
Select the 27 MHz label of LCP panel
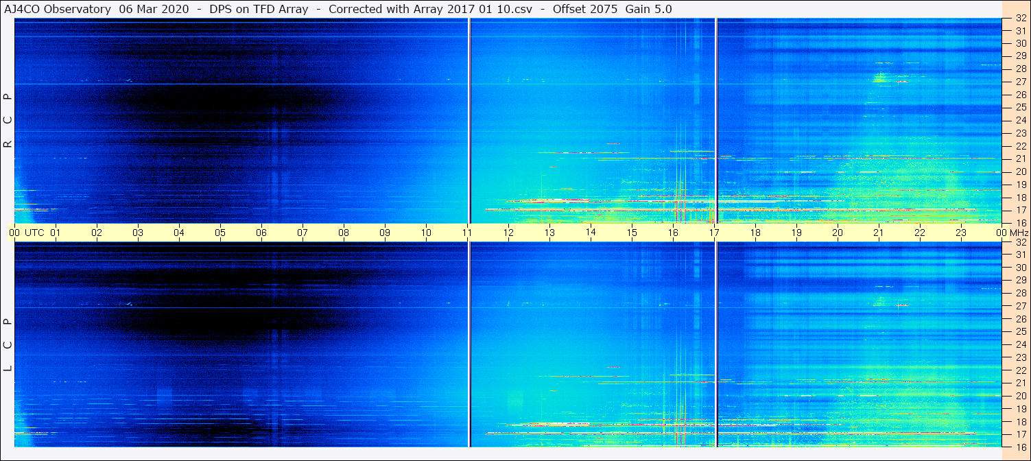coord(1020,306)
